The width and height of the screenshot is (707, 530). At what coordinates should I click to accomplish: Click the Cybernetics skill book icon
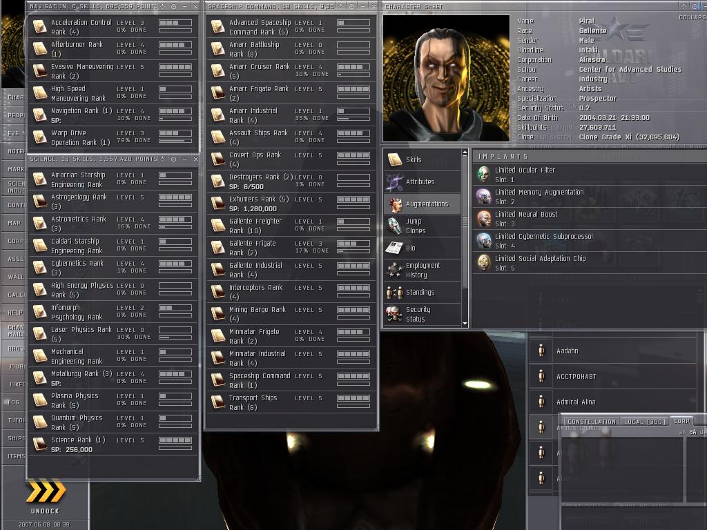click(40, 268)
